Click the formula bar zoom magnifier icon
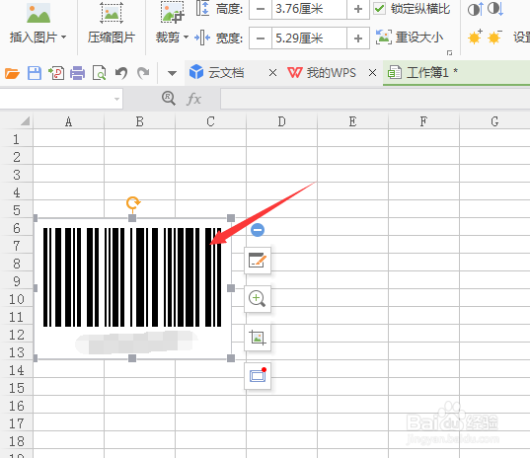This screenshot has height=458, width=530. coord(169,99)
